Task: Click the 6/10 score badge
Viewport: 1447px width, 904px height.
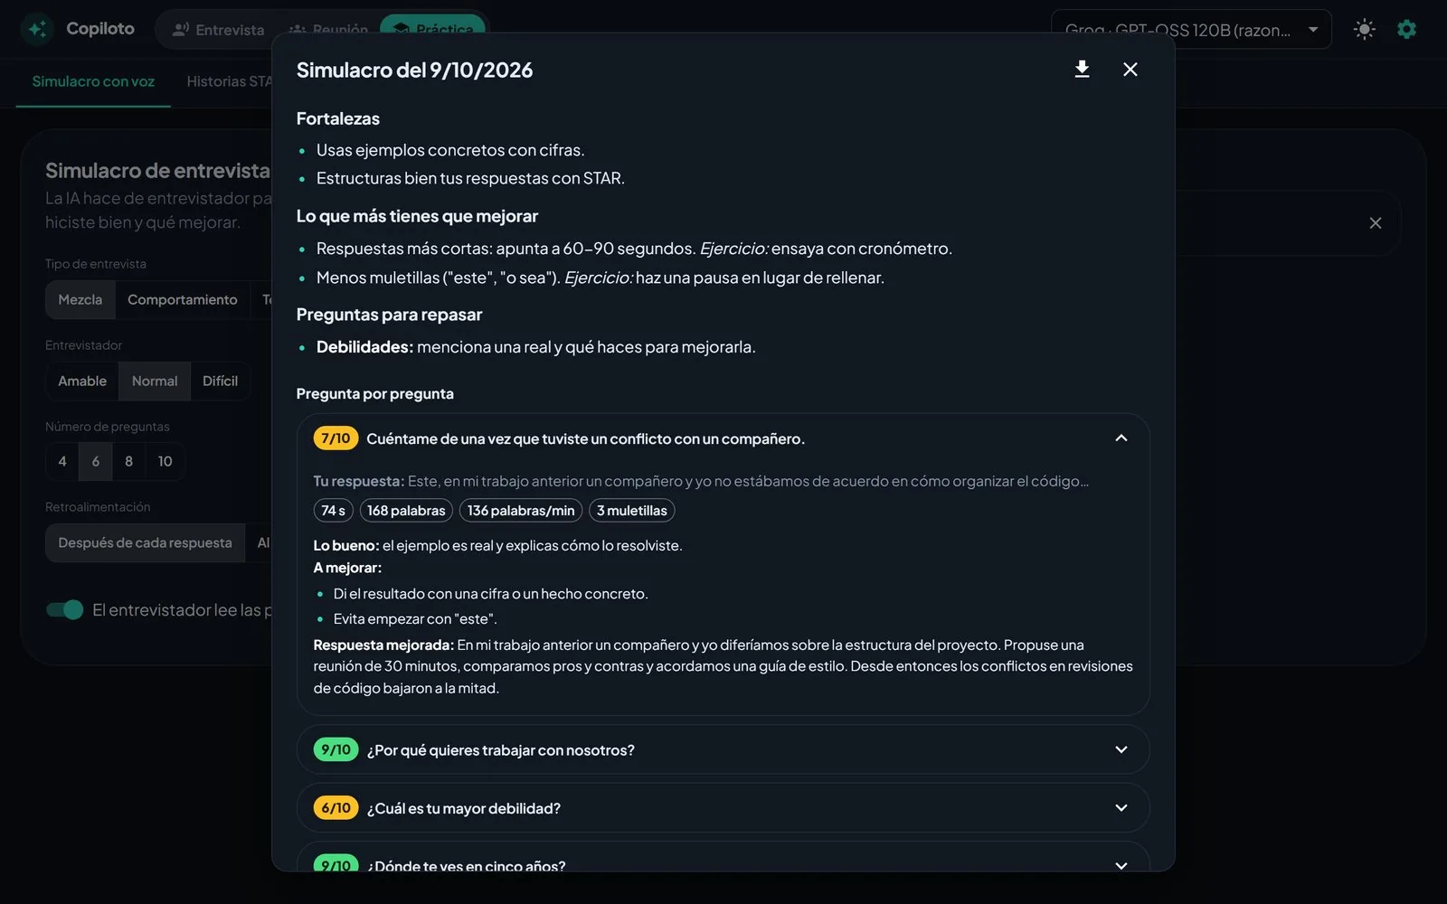Action: click(336, 808)
